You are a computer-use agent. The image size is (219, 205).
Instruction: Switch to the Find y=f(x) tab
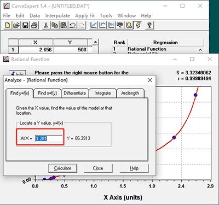point(20,93)
